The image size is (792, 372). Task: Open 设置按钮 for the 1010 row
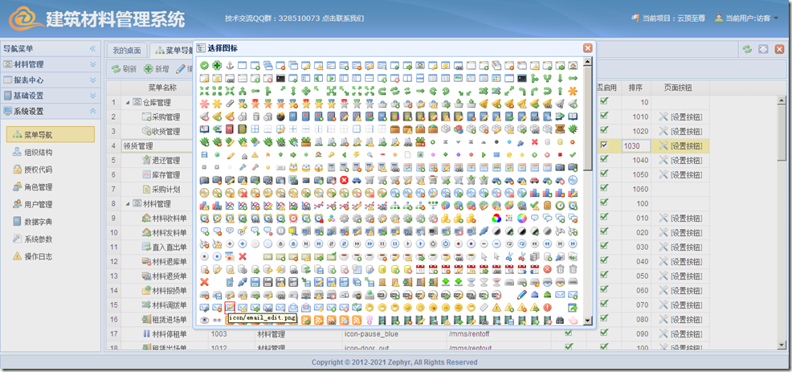(680, 117)
